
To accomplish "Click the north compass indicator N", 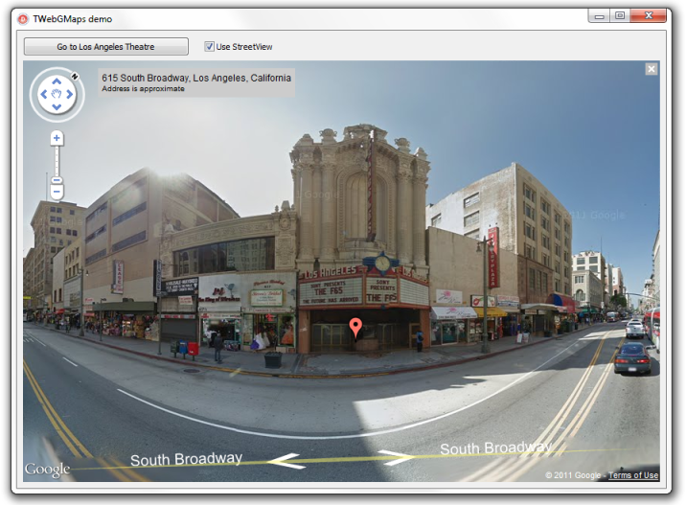I will click(x=75, y=76).
